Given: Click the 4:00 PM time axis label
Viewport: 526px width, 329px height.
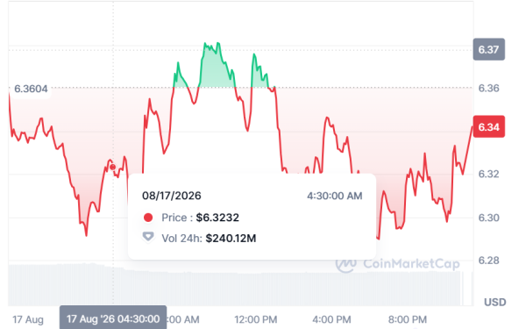Looking at the screenshot, I should coord(331,319).
